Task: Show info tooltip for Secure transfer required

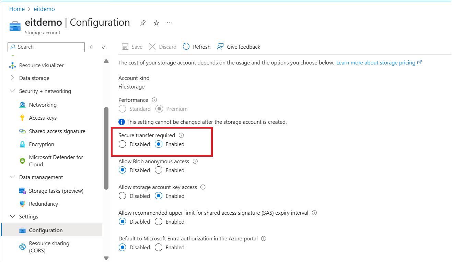Action: point(181,135)
